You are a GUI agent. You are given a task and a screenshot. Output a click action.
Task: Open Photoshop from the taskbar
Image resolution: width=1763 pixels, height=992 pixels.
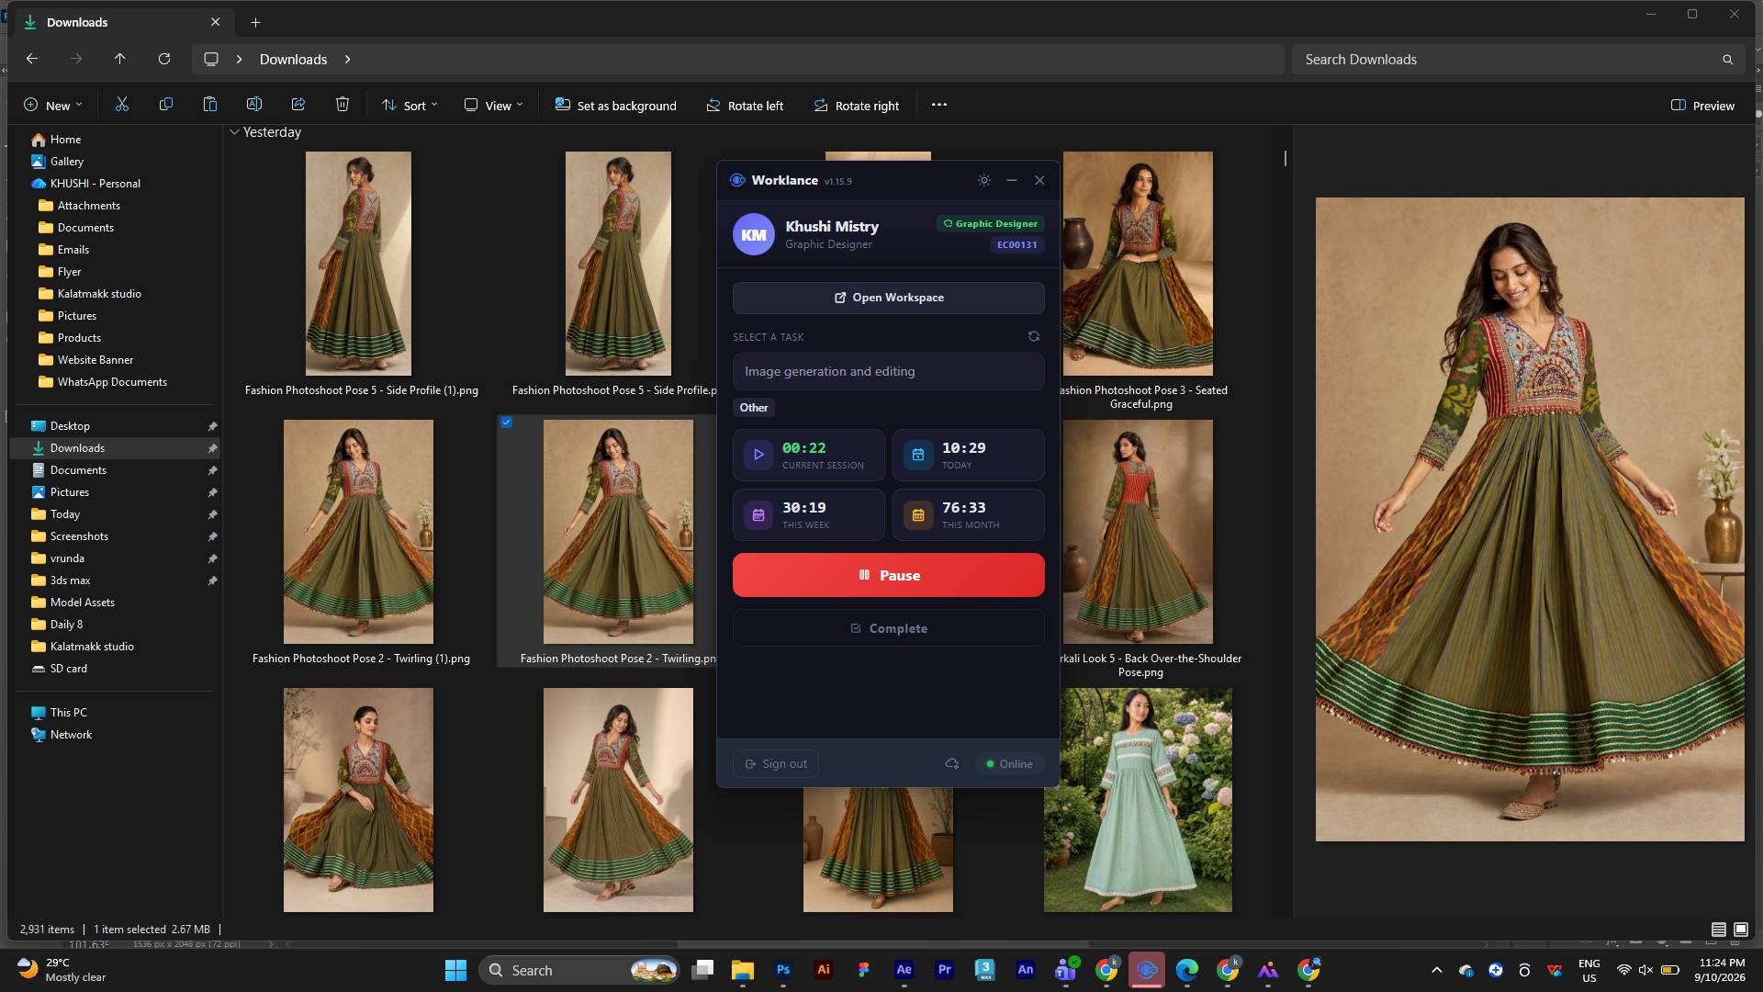coord(783,970)
